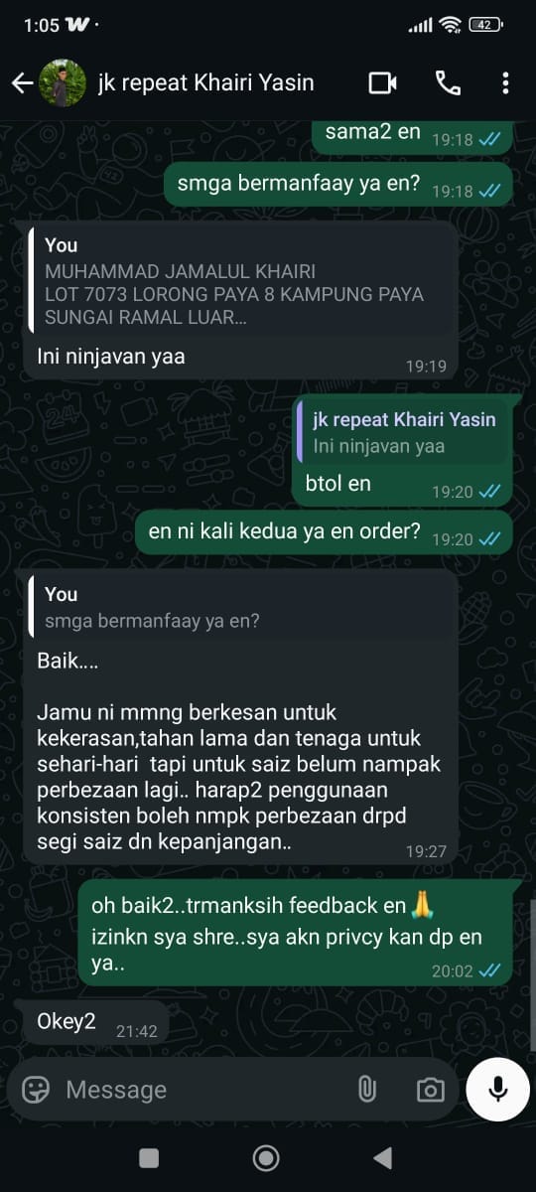Open contact profile picture thumbnail

pos(62,83)
